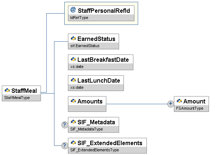Viewport: 217px width, 155px height.
Task: Click the optional question mark of SIF_Metadata
Action: coord(65,125)
